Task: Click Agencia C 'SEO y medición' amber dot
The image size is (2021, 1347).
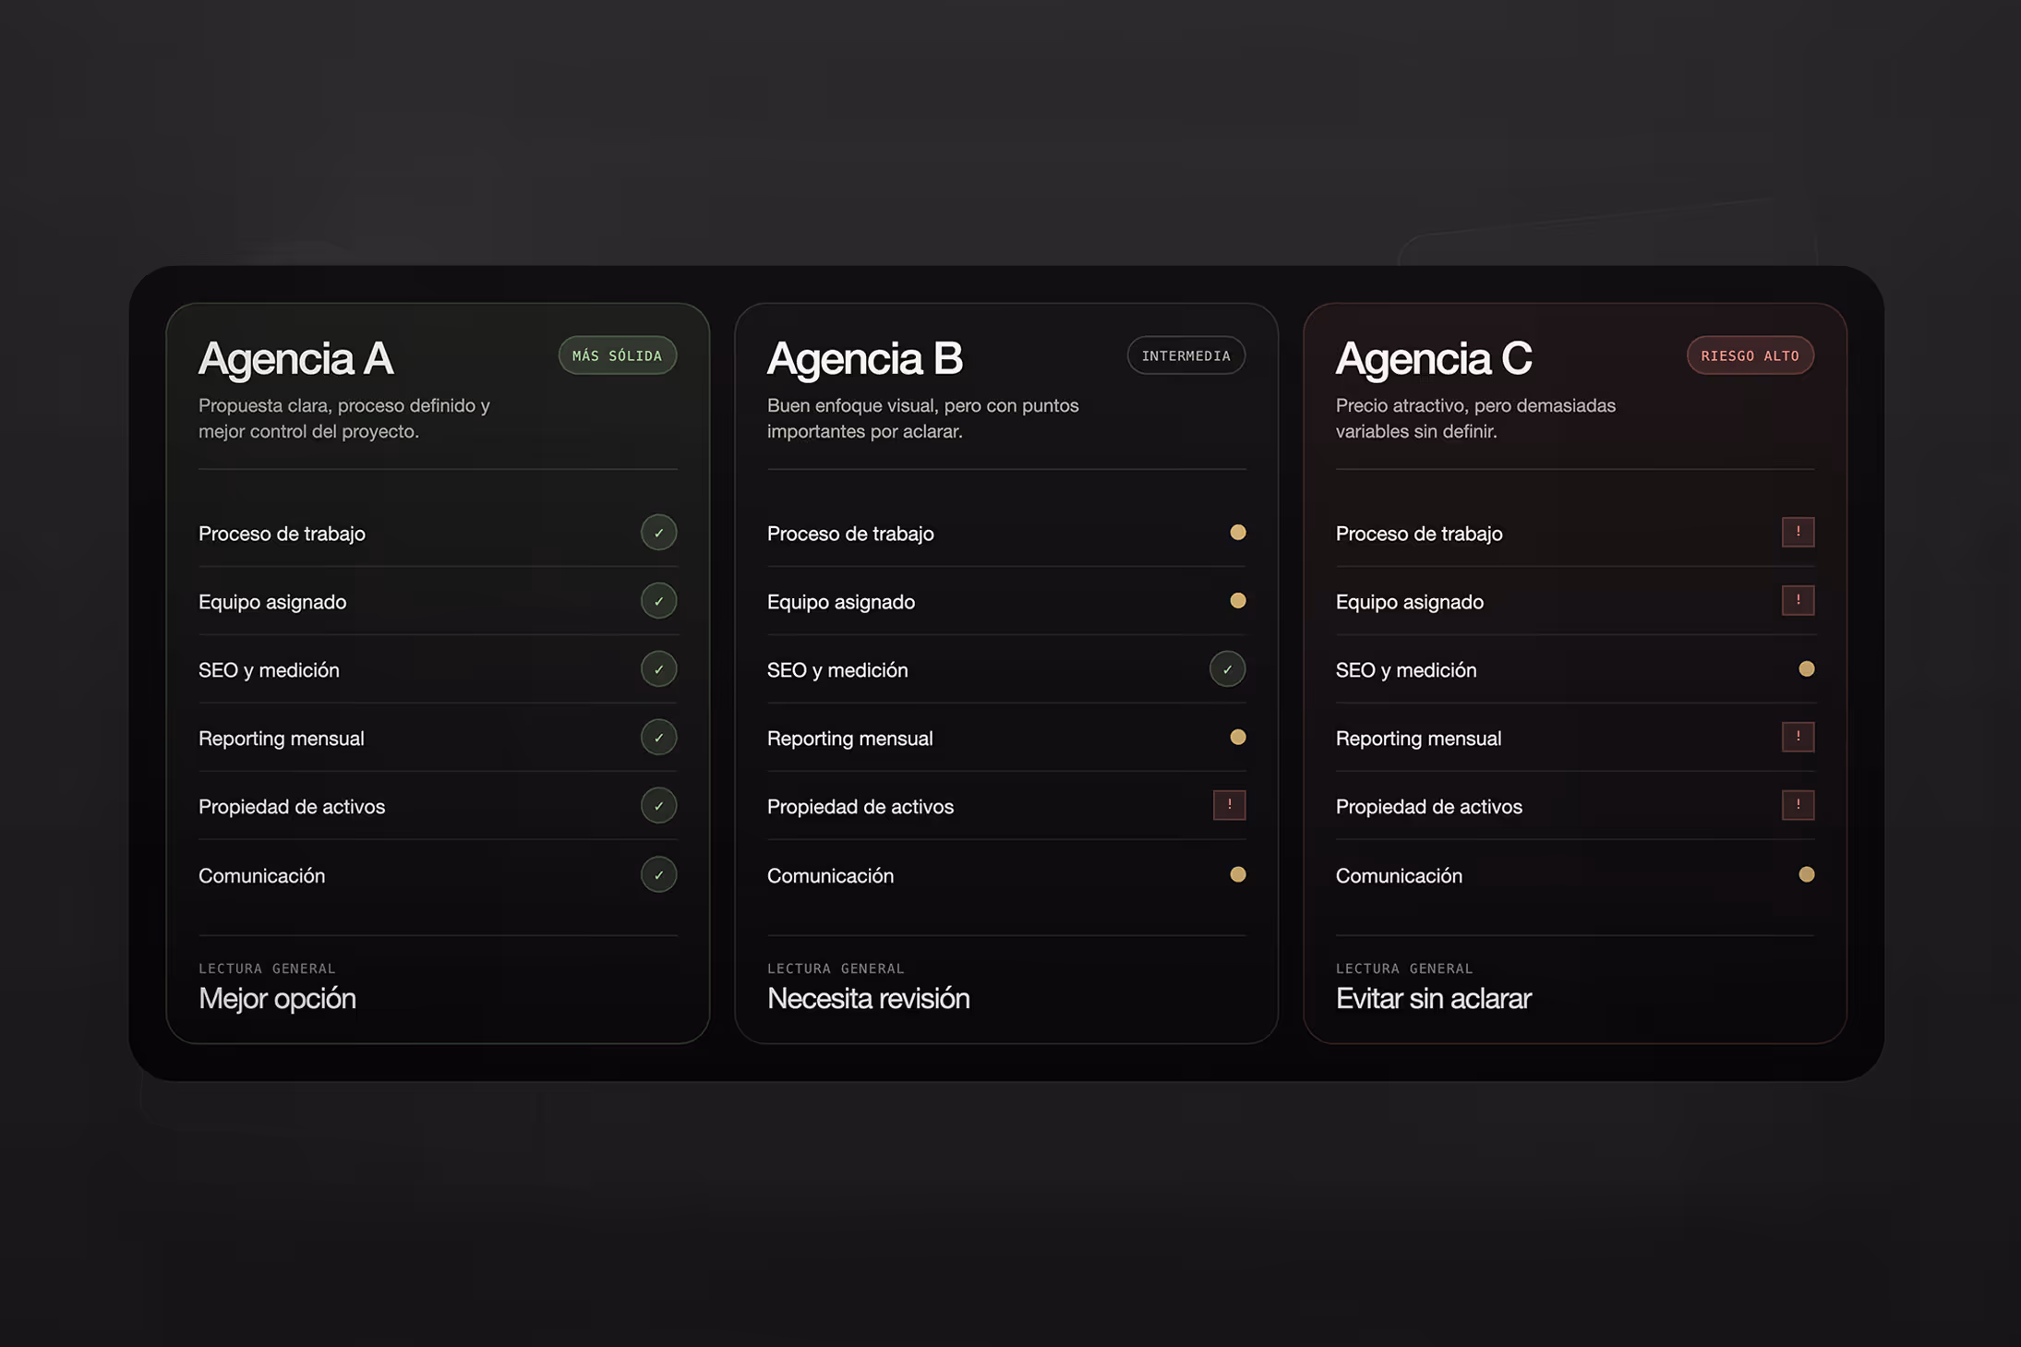Action: [x=1806, y=668]
